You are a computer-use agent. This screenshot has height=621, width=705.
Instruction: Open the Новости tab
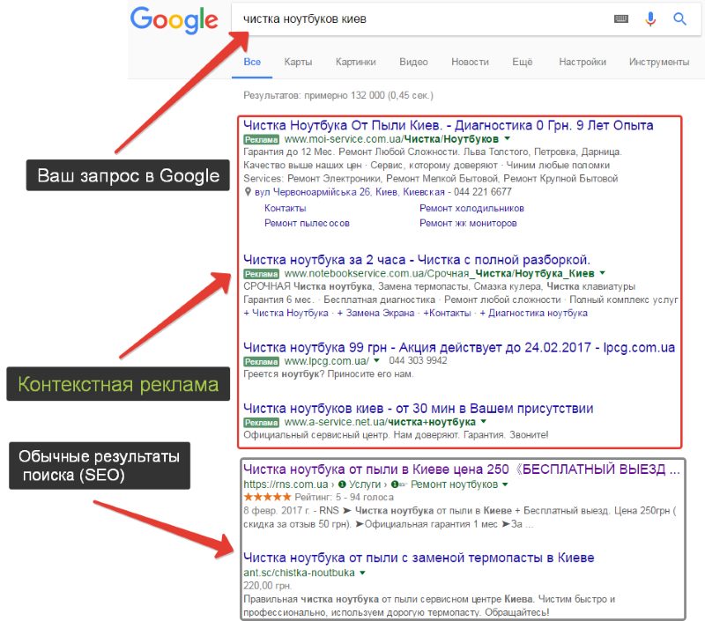pyautogui.click(x=470, y=62)
